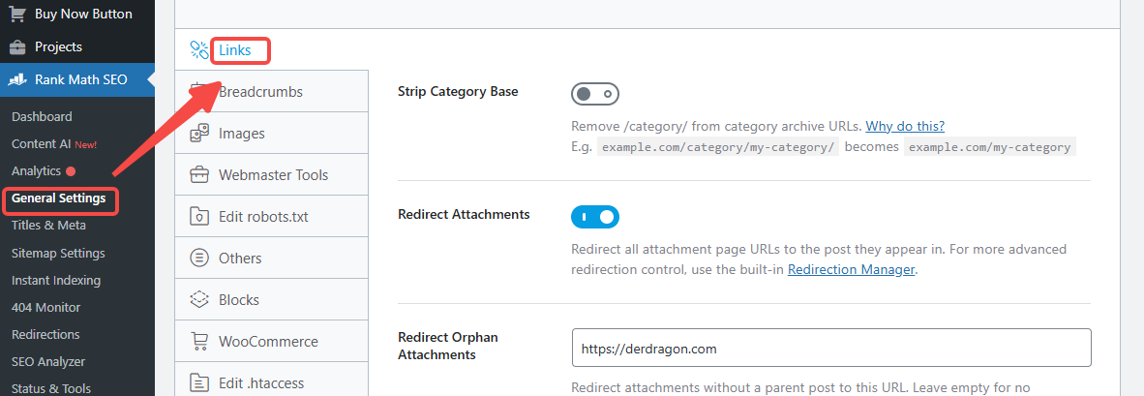
Task: Open Titles & Meta in sidebar
Action: pyautogui.click(x=48, y=226)
